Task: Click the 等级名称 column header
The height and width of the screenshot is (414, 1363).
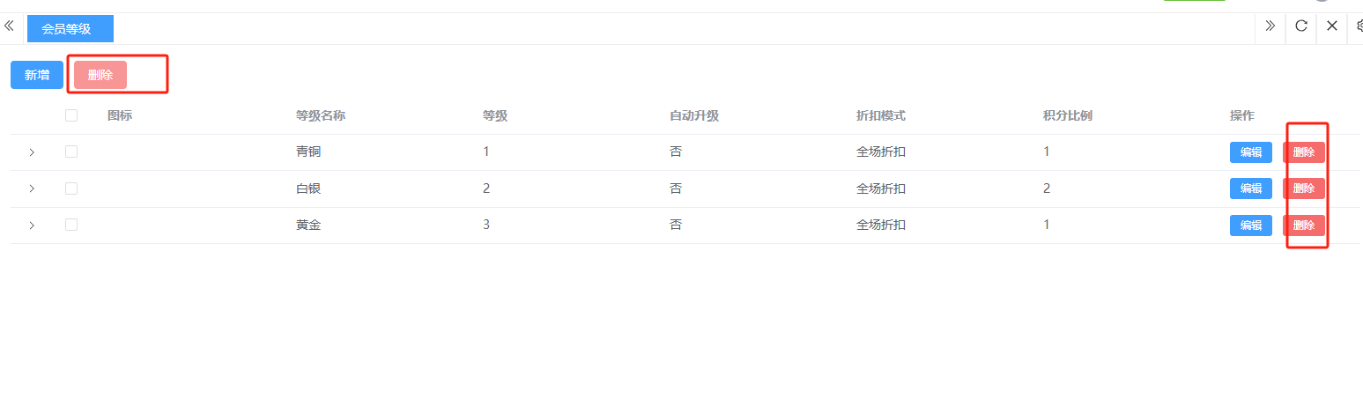Action: pos(320,115)
